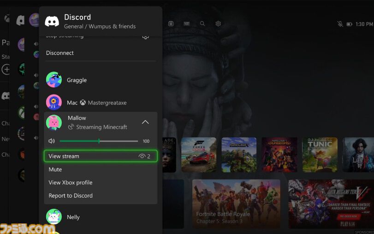This screenshot has height=234, width=374.
Task: Click the viewer count eye icon
Action: click(x=142, y=156)
